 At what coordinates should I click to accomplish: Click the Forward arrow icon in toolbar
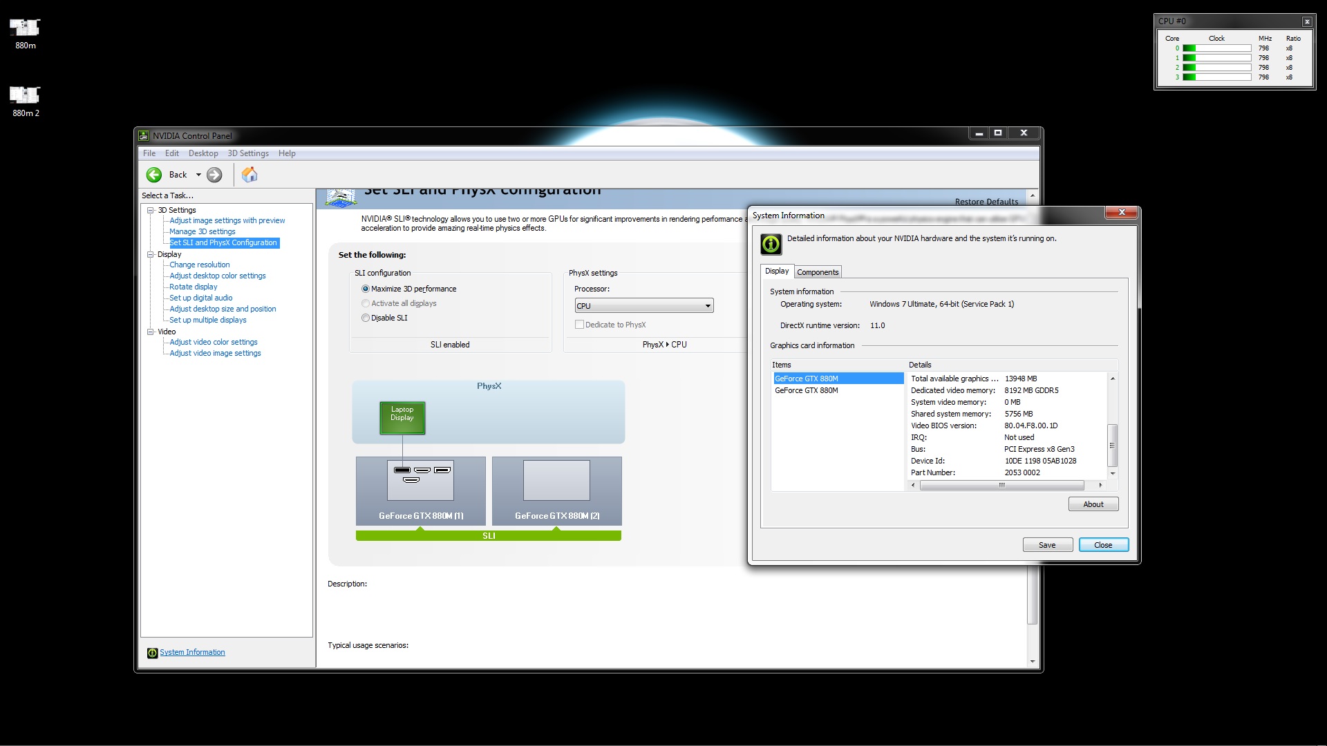coord(214,175)
